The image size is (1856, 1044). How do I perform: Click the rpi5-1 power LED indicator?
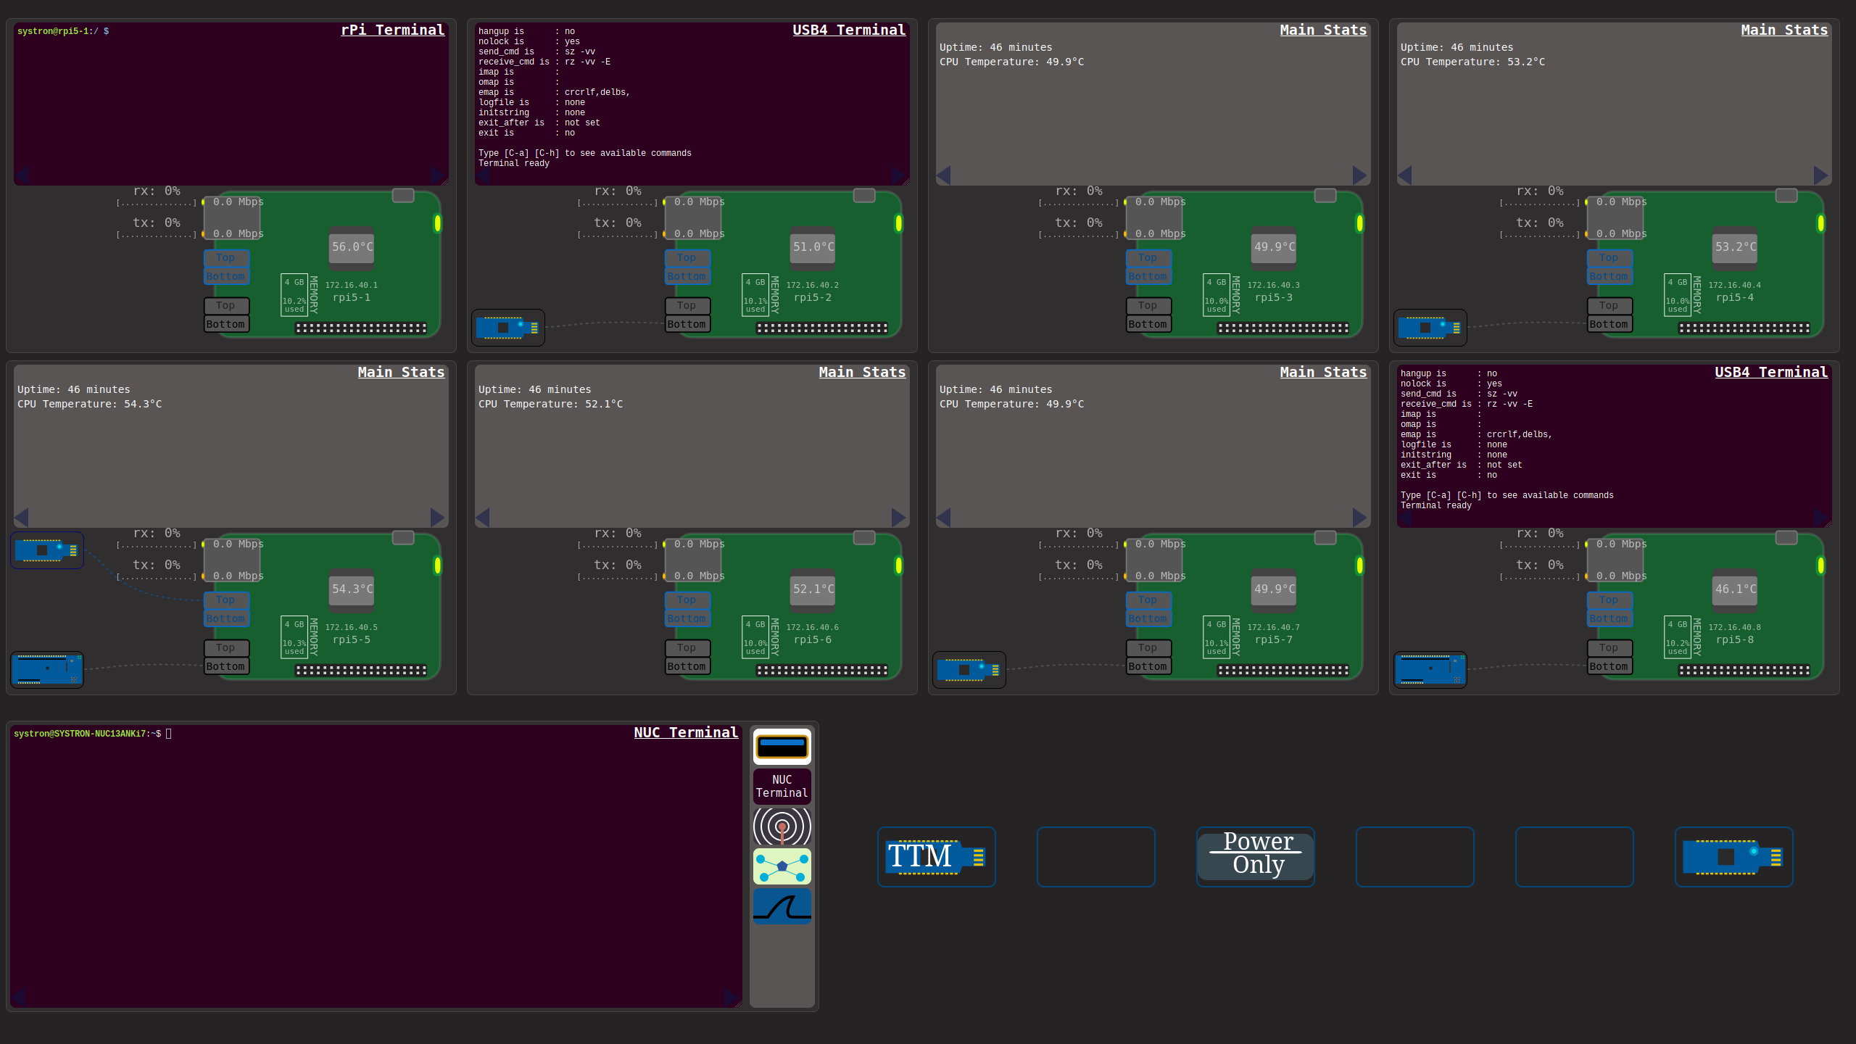click(x=437, y=223)
